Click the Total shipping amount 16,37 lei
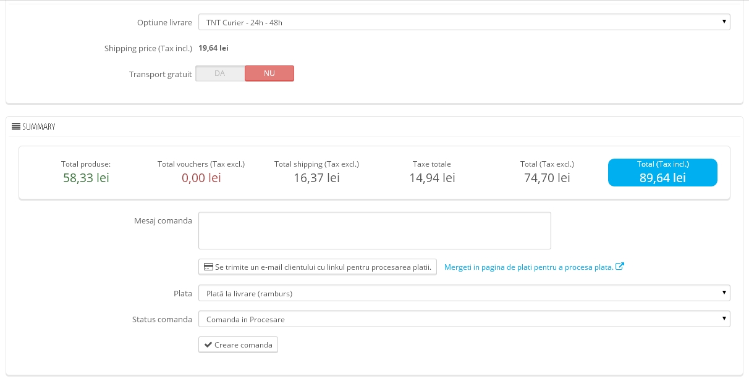The image size is (749, 392). click(316, 178)
